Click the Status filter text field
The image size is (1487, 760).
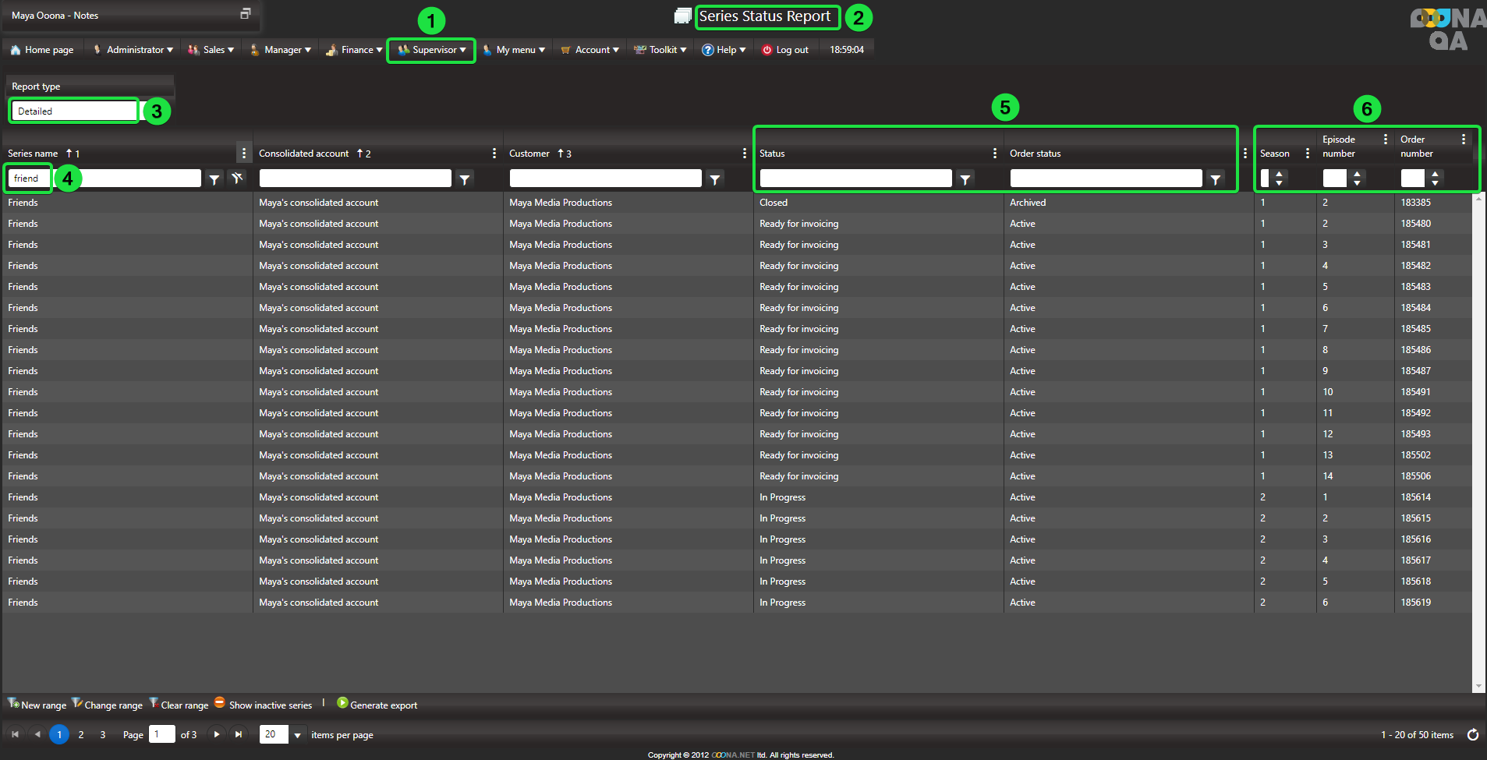pyautogui.click(x=855, y=179)
